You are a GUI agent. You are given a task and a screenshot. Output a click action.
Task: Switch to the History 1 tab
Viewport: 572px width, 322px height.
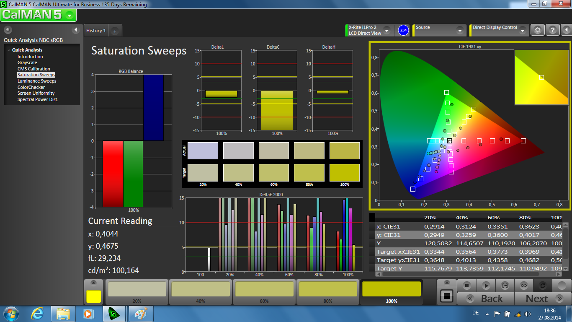tap(96, 31)
